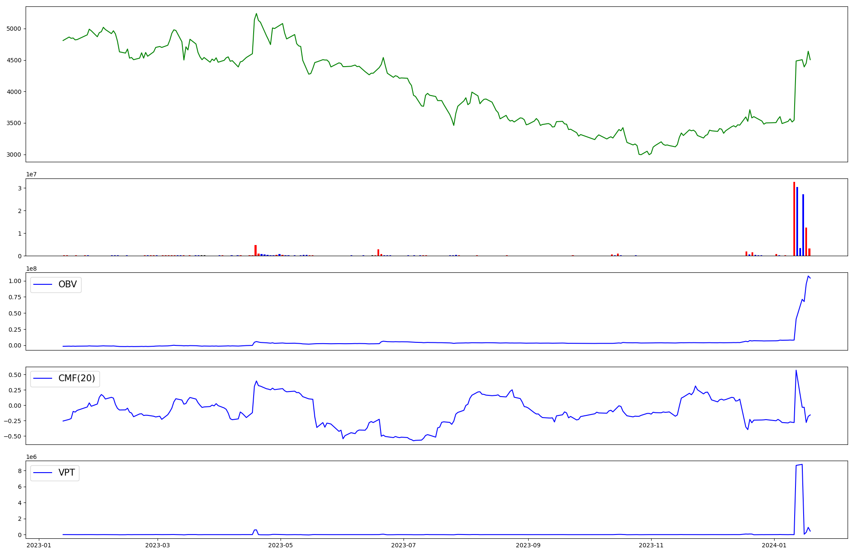Screen dimensions: 854x555
Task: Click the 1e7 exponent label above volume chart
Action: click(31, 174)
